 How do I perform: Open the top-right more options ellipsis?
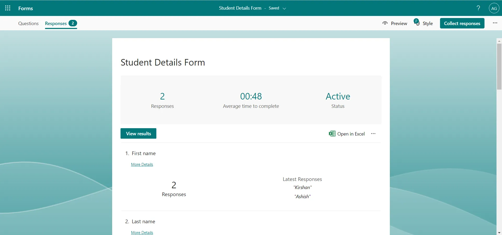coord(495,23)
